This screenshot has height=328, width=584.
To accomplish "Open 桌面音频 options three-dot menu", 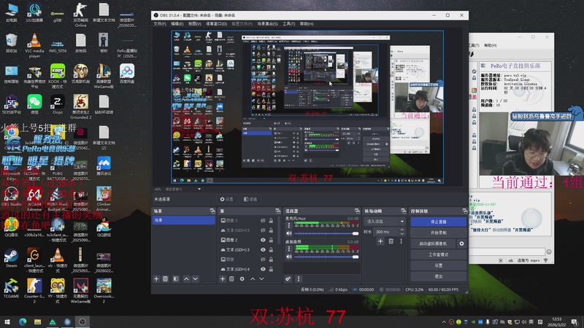I will (x=288, y=249).
